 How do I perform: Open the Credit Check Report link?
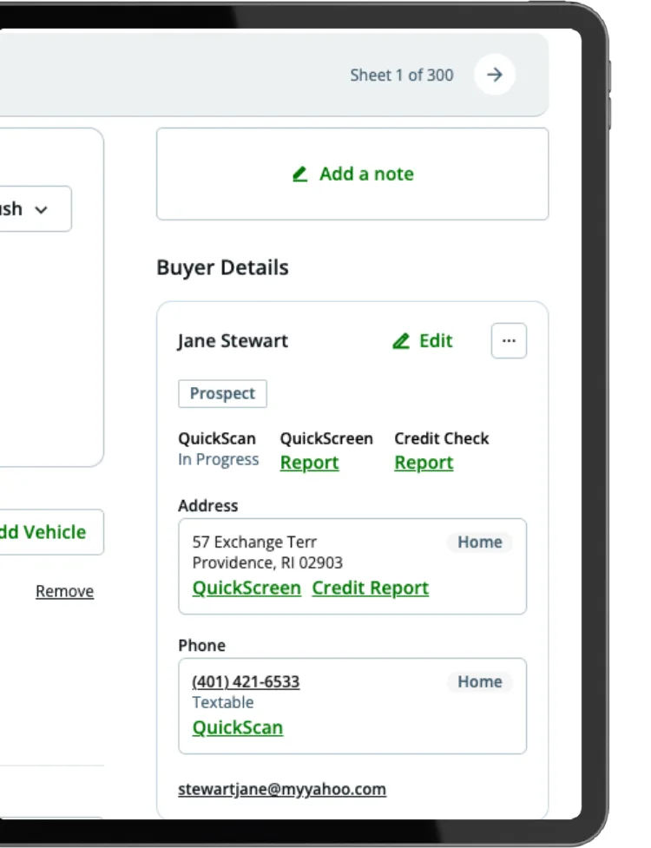point(424,463)
